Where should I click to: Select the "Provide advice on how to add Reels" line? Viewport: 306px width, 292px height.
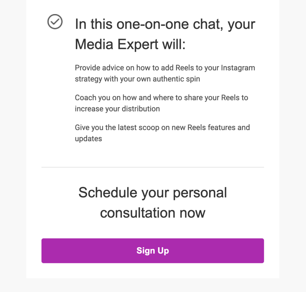tap(165, 68)
